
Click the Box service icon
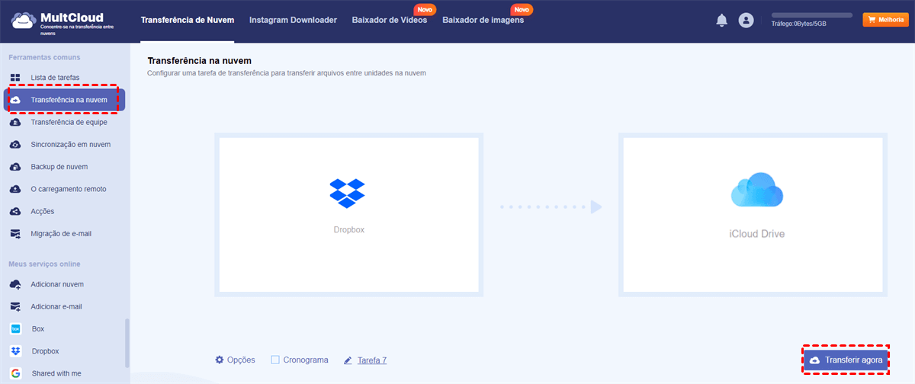click(x=15, y=329)
